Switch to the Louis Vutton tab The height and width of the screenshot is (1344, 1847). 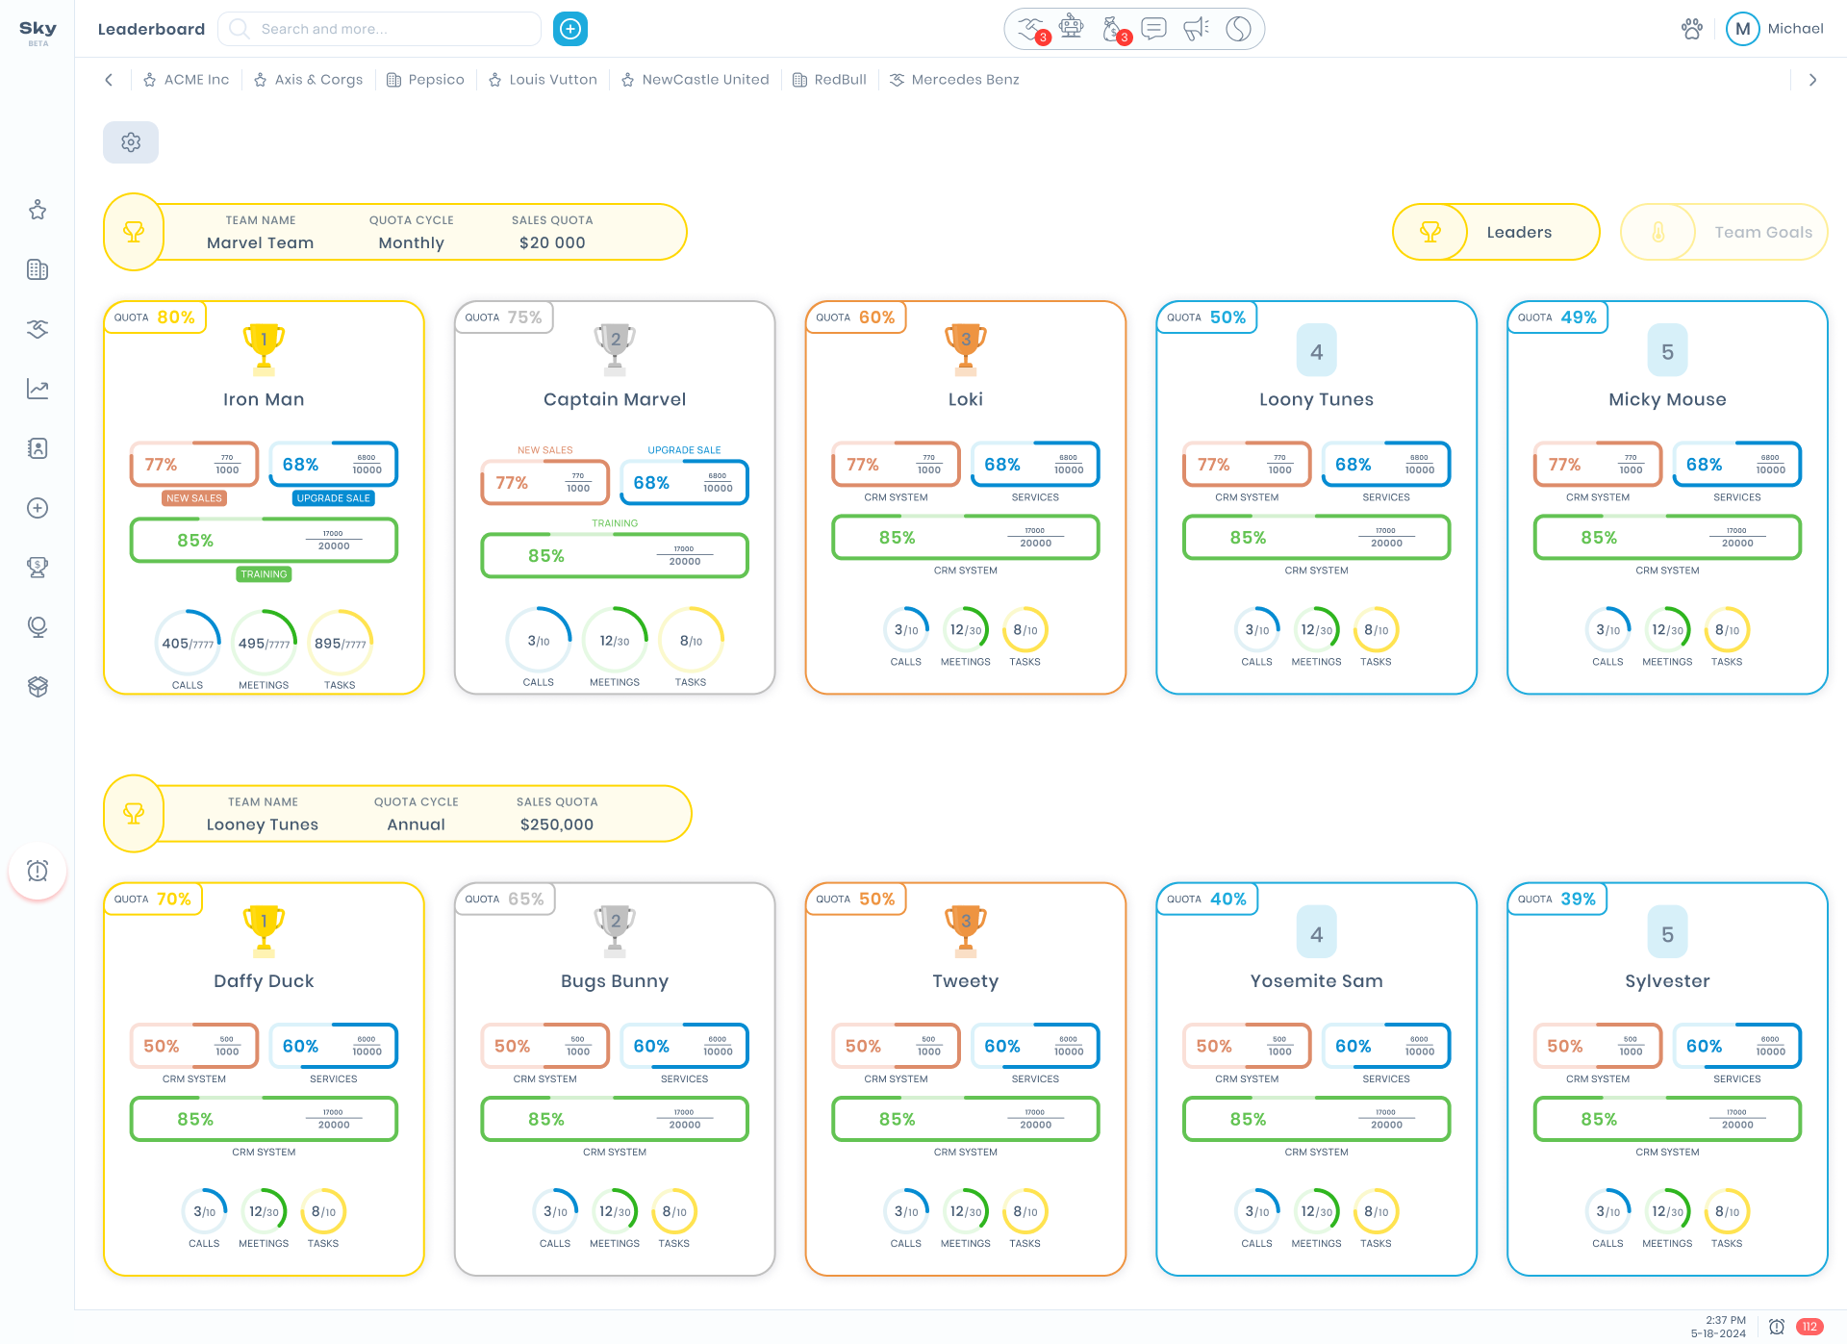(x=543, y=80)
